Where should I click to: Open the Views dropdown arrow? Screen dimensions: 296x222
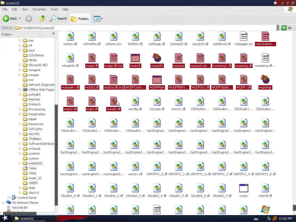[102, 18]
